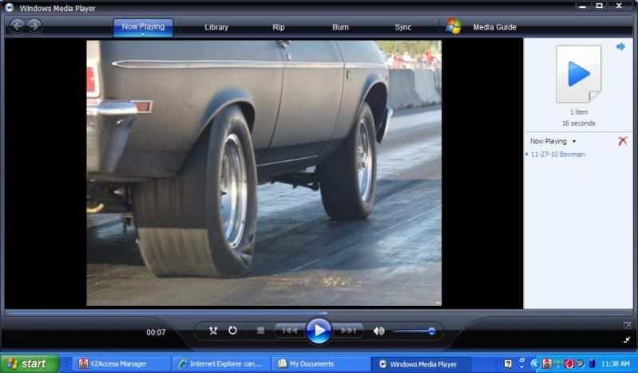Screen dimensions: 638x373
Task: Skip to the next track
Action: pyautogui.click(x=348, y=331)
